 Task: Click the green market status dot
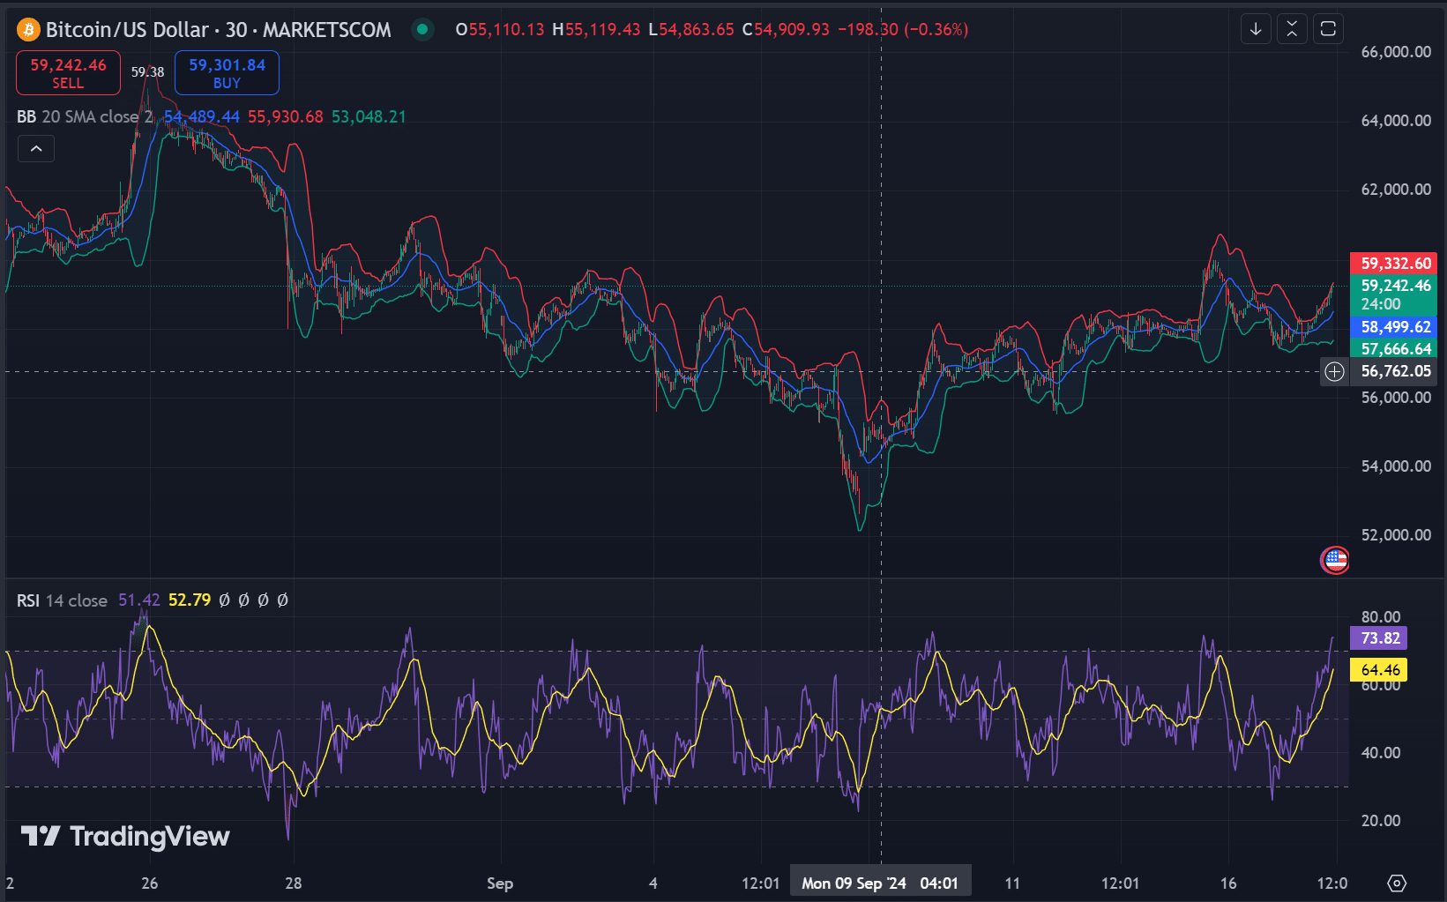click(422, 29)
